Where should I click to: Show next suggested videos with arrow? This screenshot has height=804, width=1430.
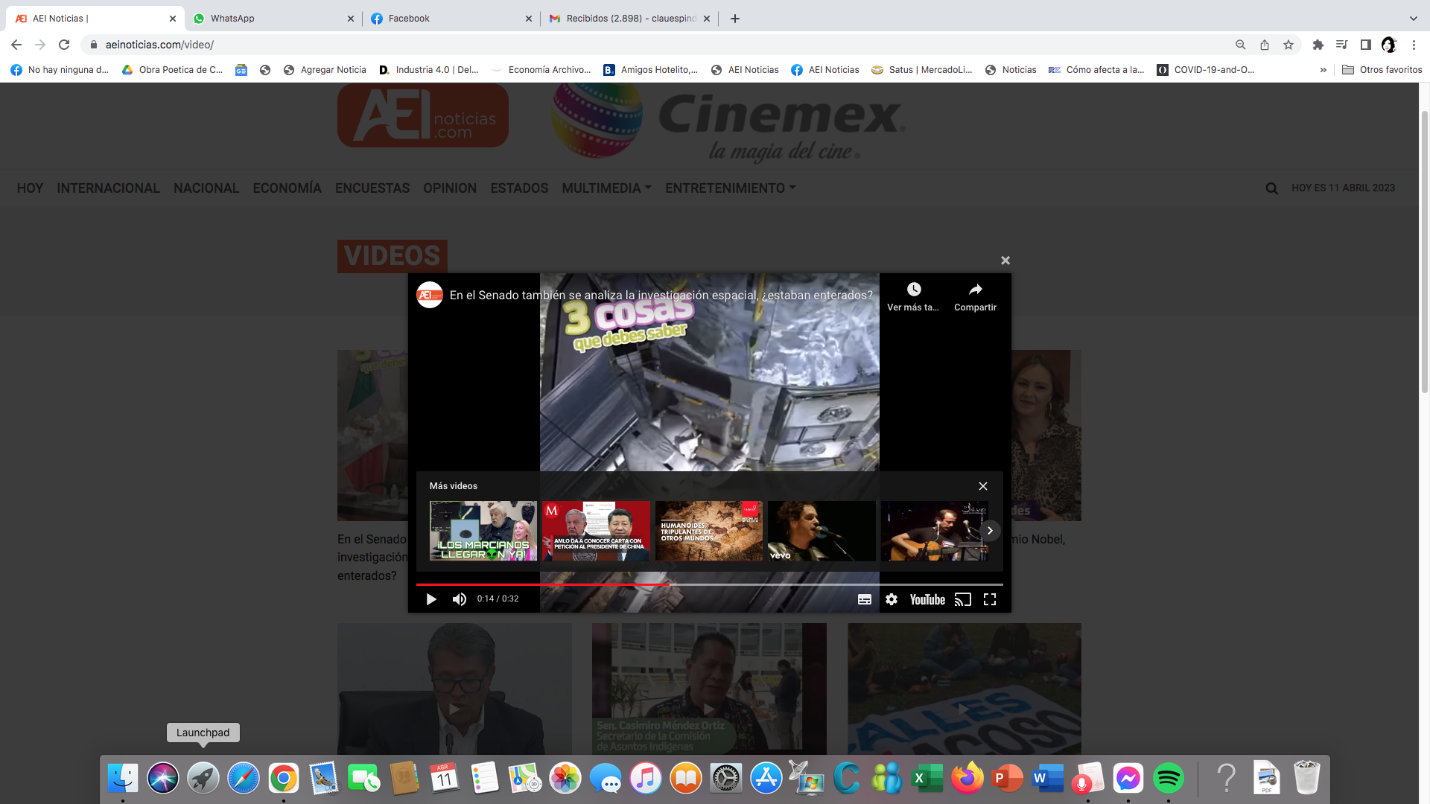(x=990, y=531)
